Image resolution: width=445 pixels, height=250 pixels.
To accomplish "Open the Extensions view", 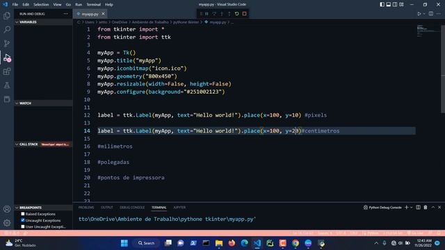I will (x=7, y=72).
